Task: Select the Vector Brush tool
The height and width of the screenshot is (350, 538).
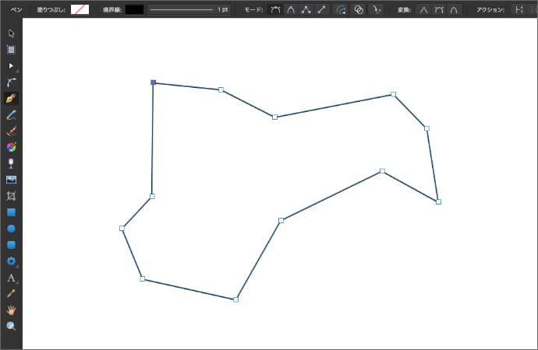Action: click(x=11, y=131)
